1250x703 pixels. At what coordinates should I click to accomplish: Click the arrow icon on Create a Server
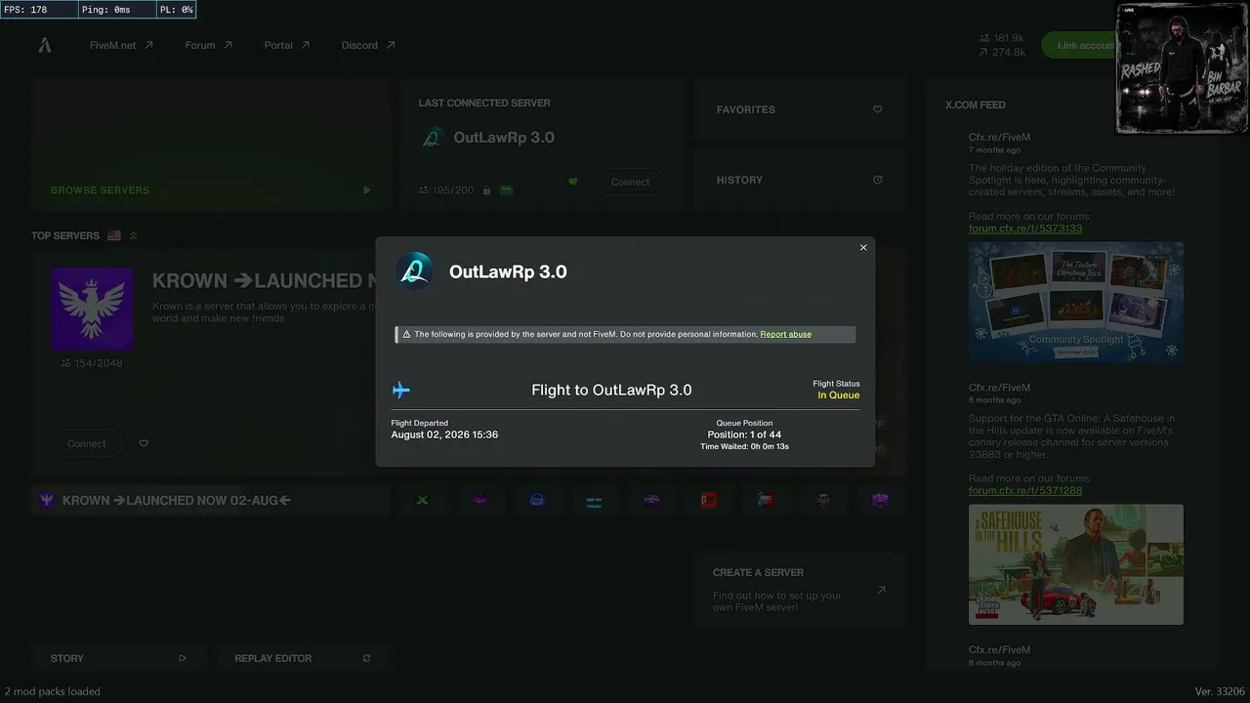click(881, 590)
